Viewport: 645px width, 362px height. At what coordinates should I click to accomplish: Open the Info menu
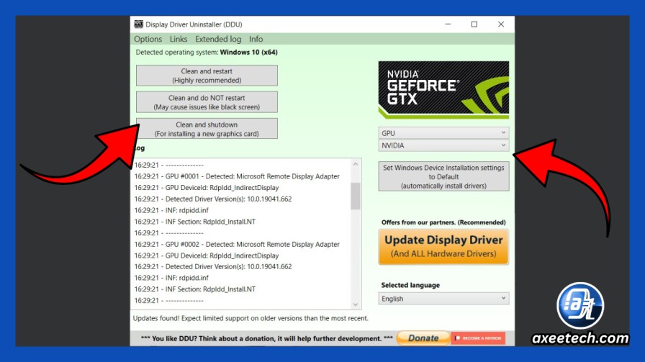point(256,39)
